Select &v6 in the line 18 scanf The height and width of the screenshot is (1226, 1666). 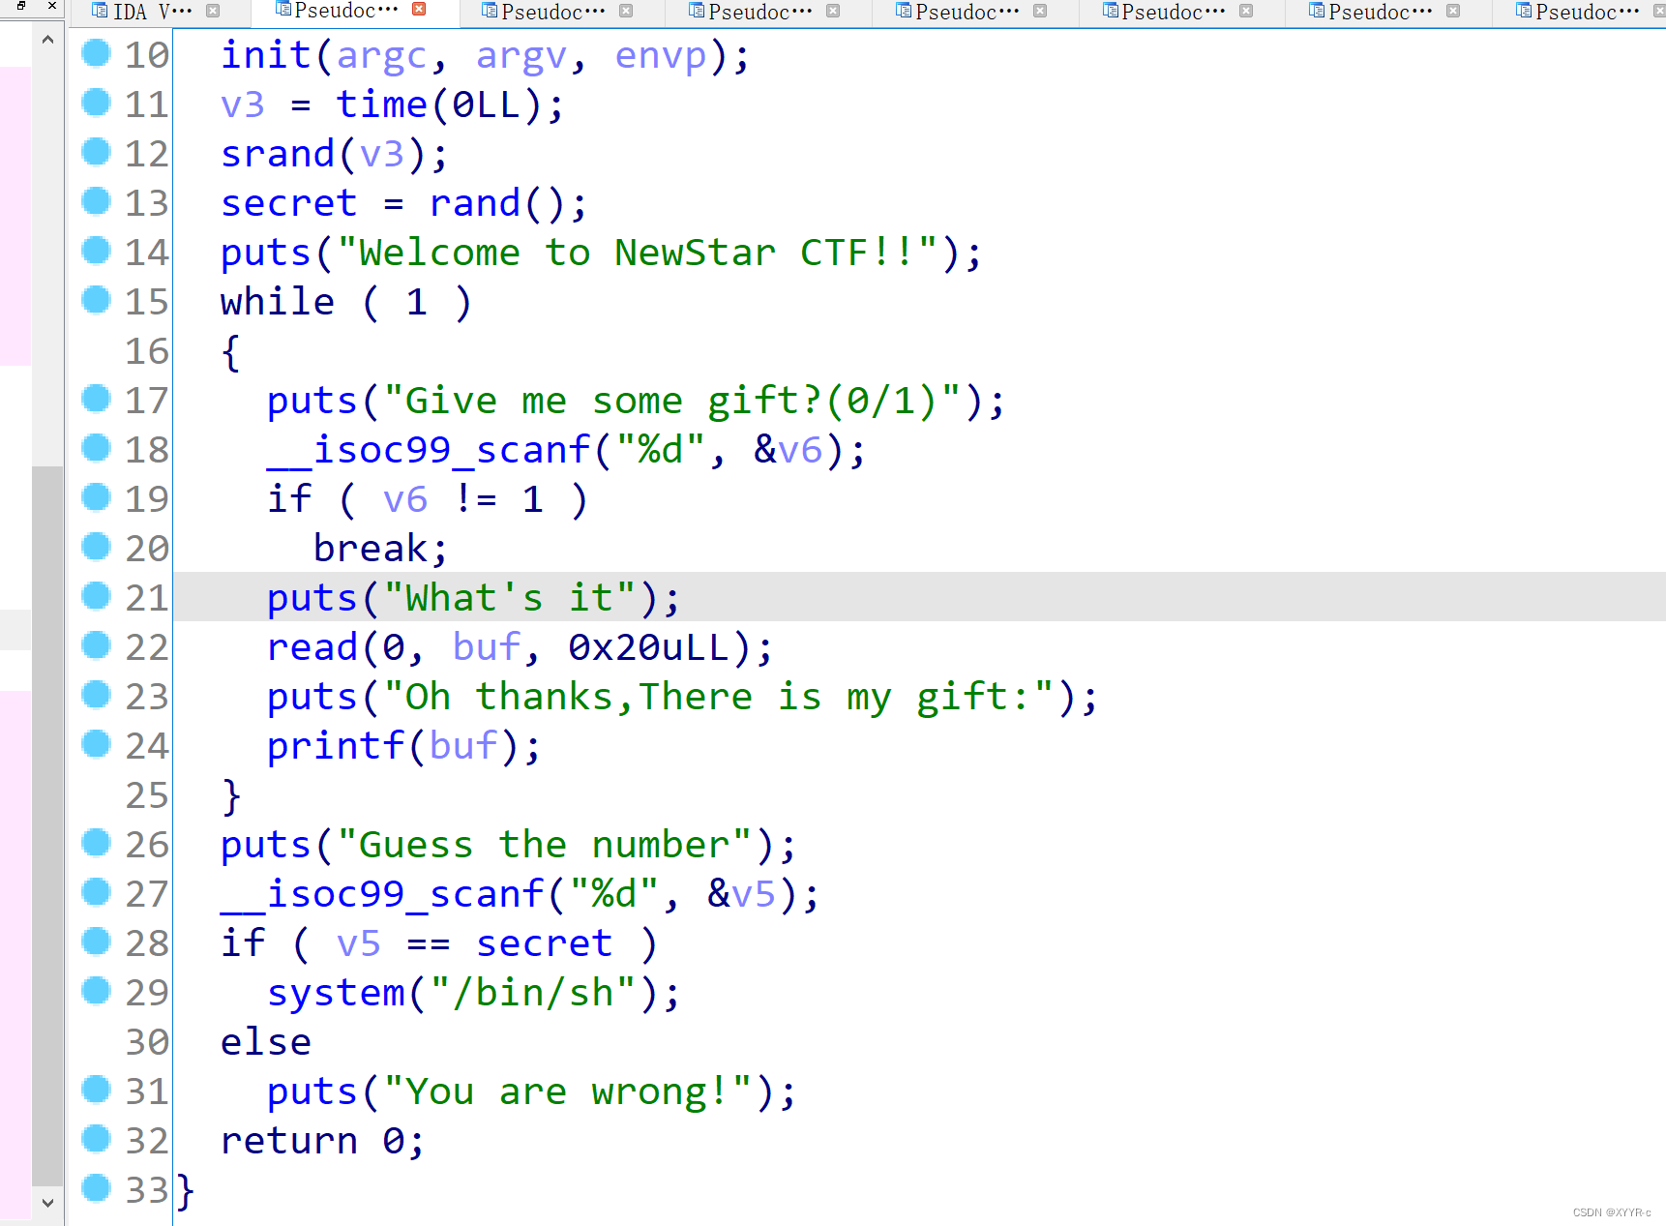pyautogui.click(x=788, y=450)
